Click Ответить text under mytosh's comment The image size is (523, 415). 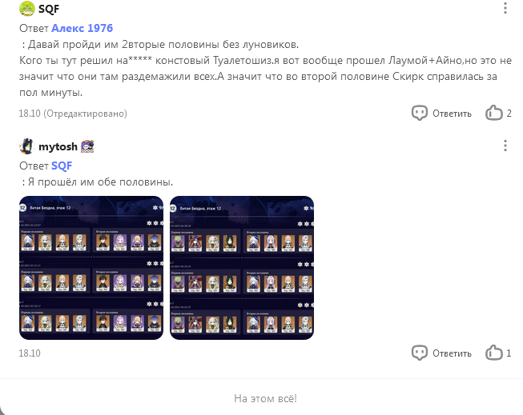(x=452, y=353)
